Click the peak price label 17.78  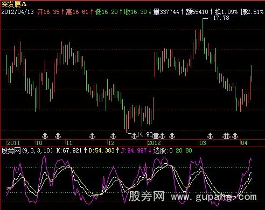coord(221,18)
